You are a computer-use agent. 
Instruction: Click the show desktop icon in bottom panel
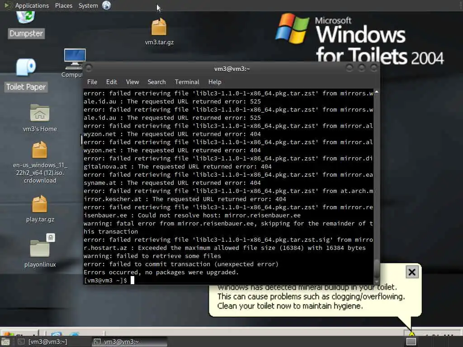(5, 342)
